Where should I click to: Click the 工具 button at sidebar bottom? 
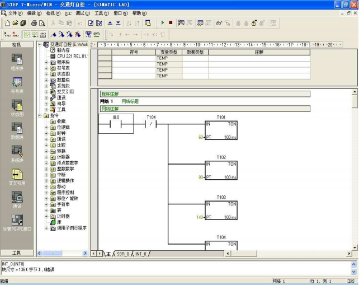(17, 253)
